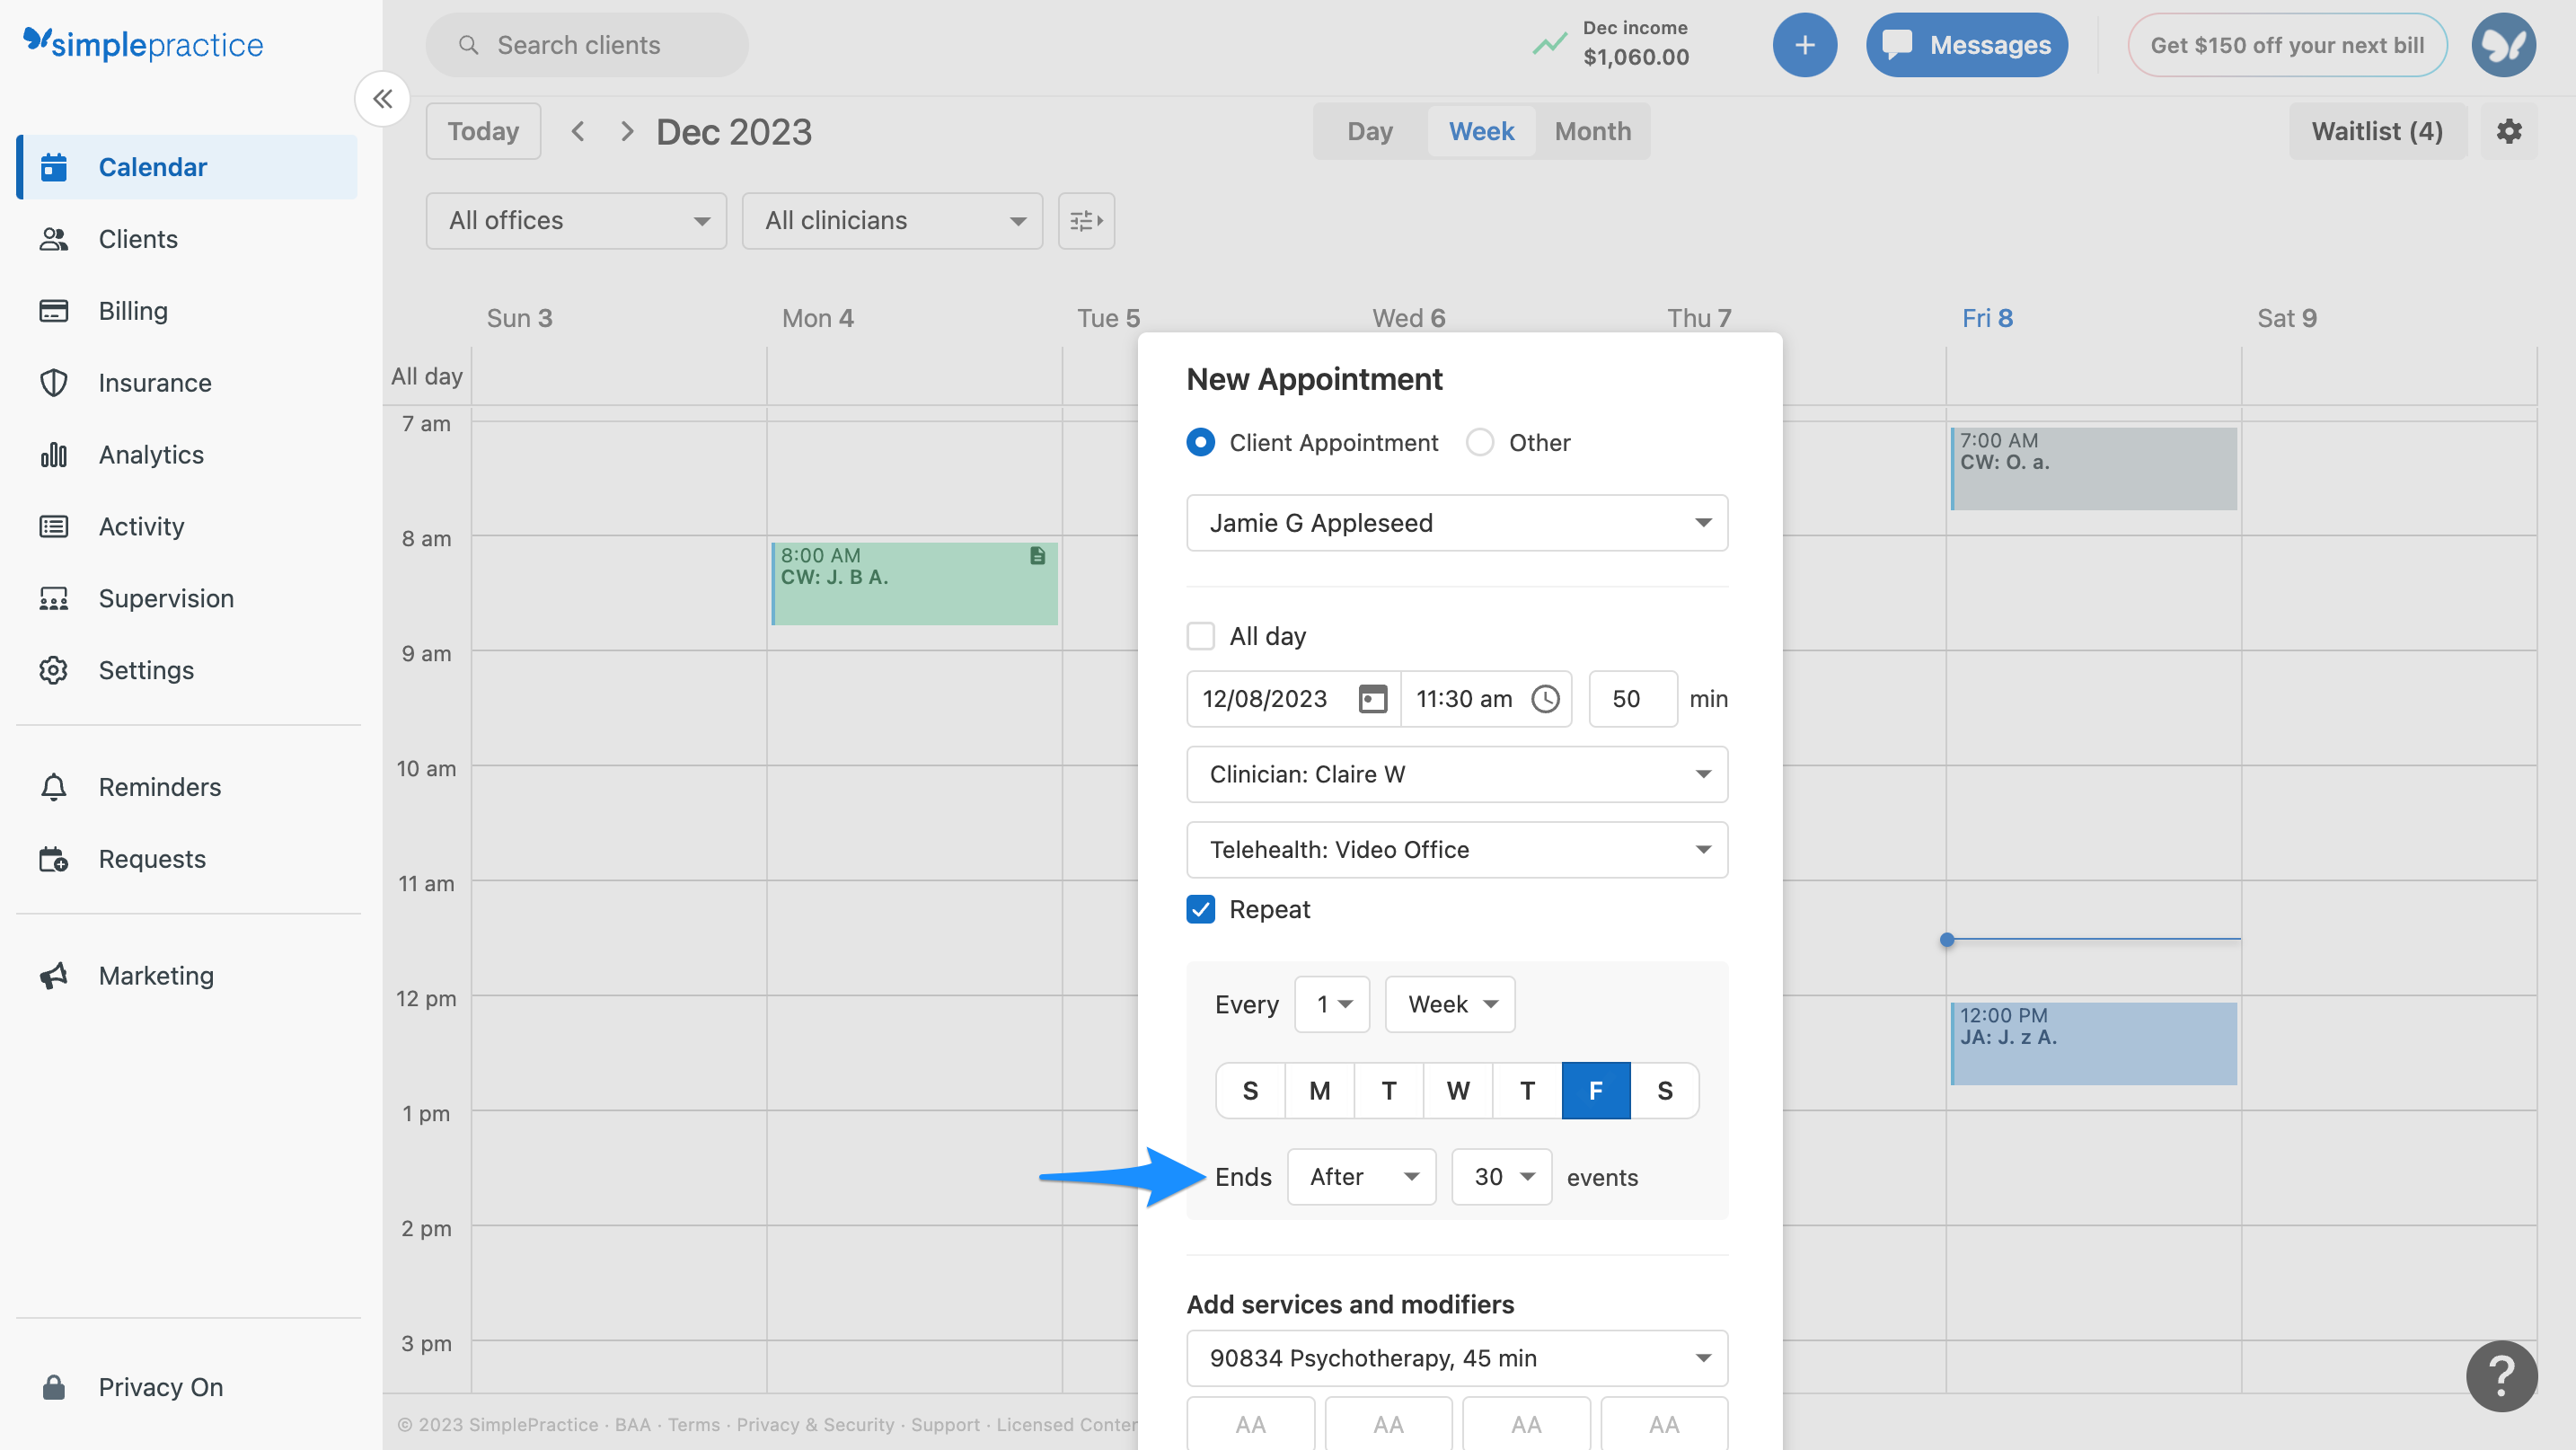
Task: Click inside the Search clients field
Action: pyautogui.click(x=587, y=45)
